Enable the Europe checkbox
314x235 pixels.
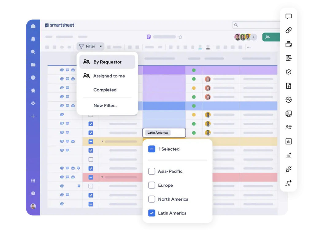click(x=151, y=185)
